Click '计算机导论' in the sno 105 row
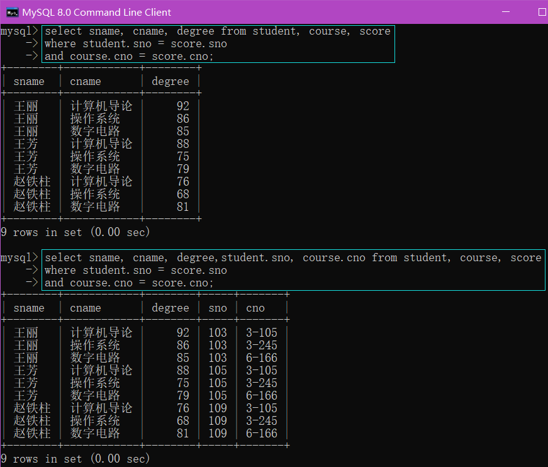 (101, 370)
